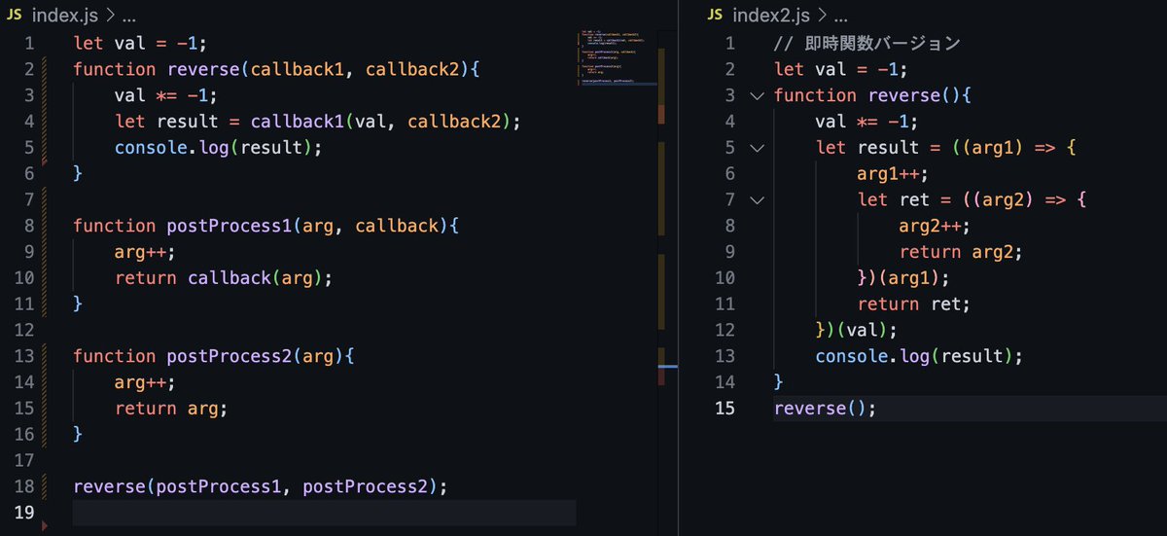Open the index2.js breadcrumb

[771, 16]
